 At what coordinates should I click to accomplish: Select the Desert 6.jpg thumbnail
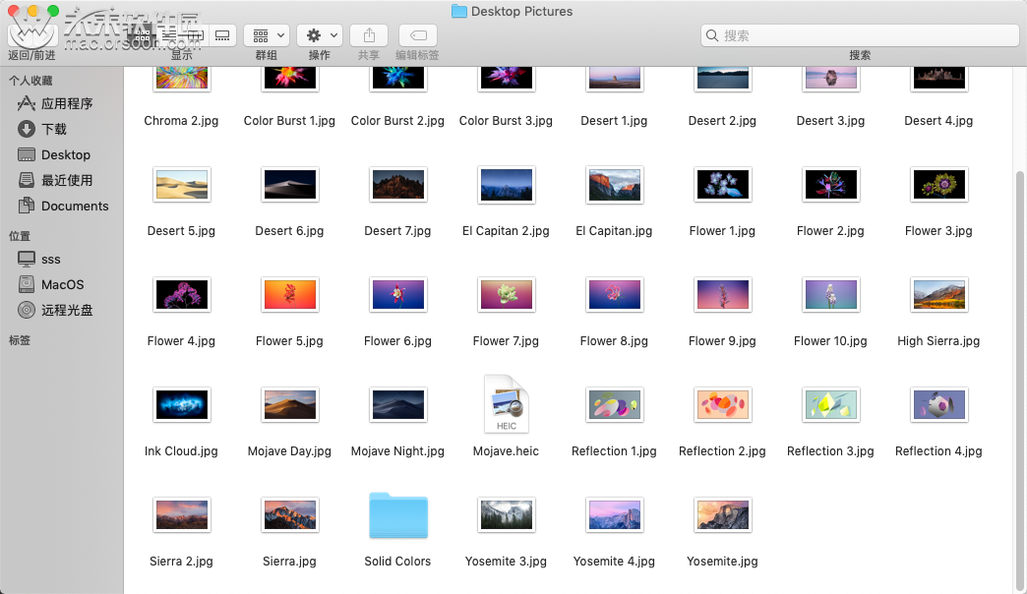(x=289, y=184)
